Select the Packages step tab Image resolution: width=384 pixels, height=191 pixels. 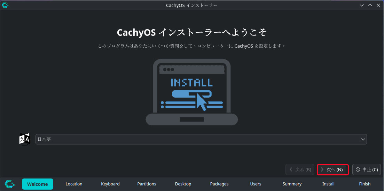tap(219, 184)
